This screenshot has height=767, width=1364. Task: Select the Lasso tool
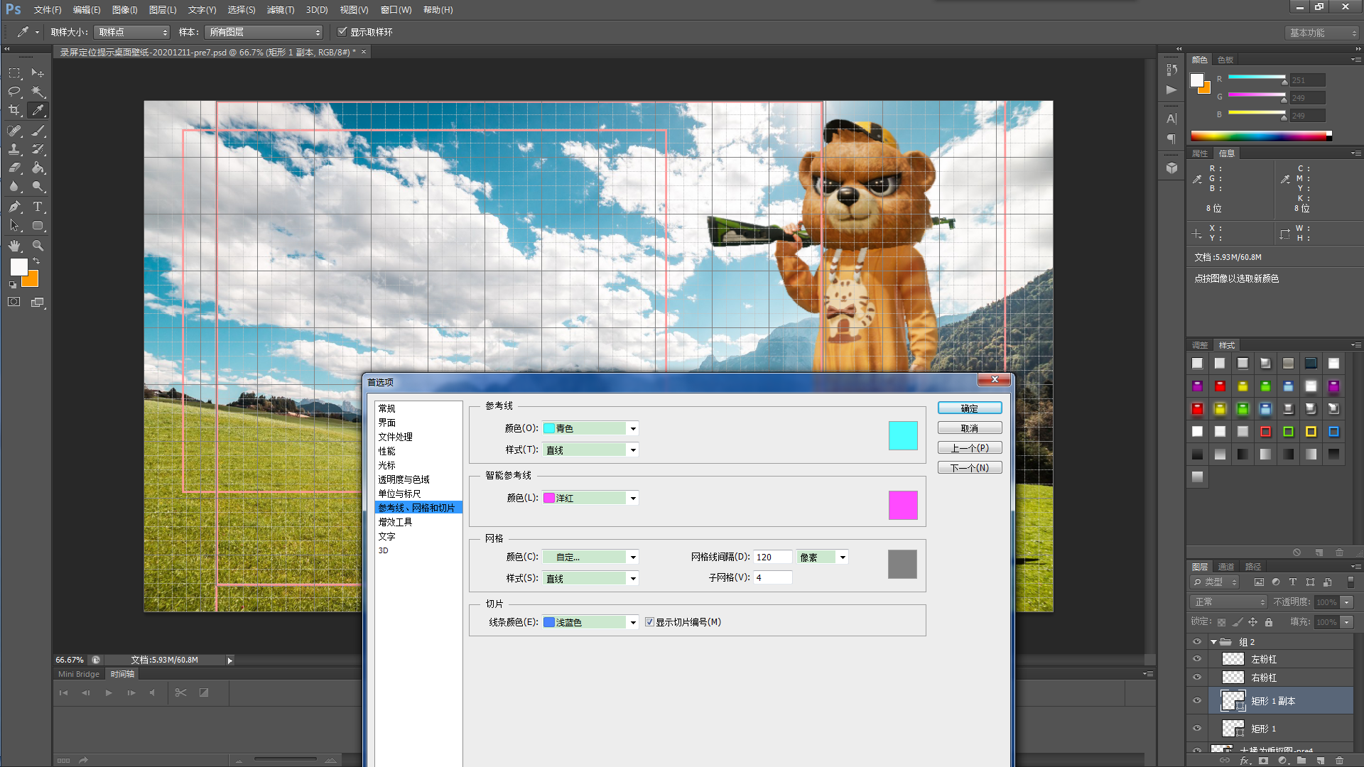tap(14, 92)
